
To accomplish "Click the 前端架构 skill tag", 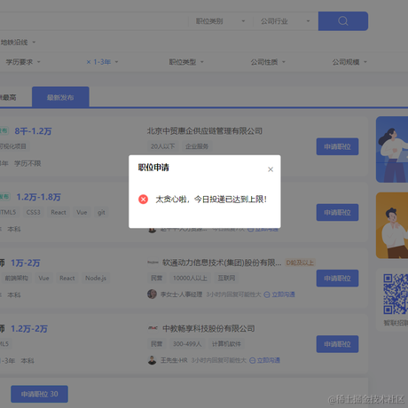I will pyautogui.click(x=17, y=279).
